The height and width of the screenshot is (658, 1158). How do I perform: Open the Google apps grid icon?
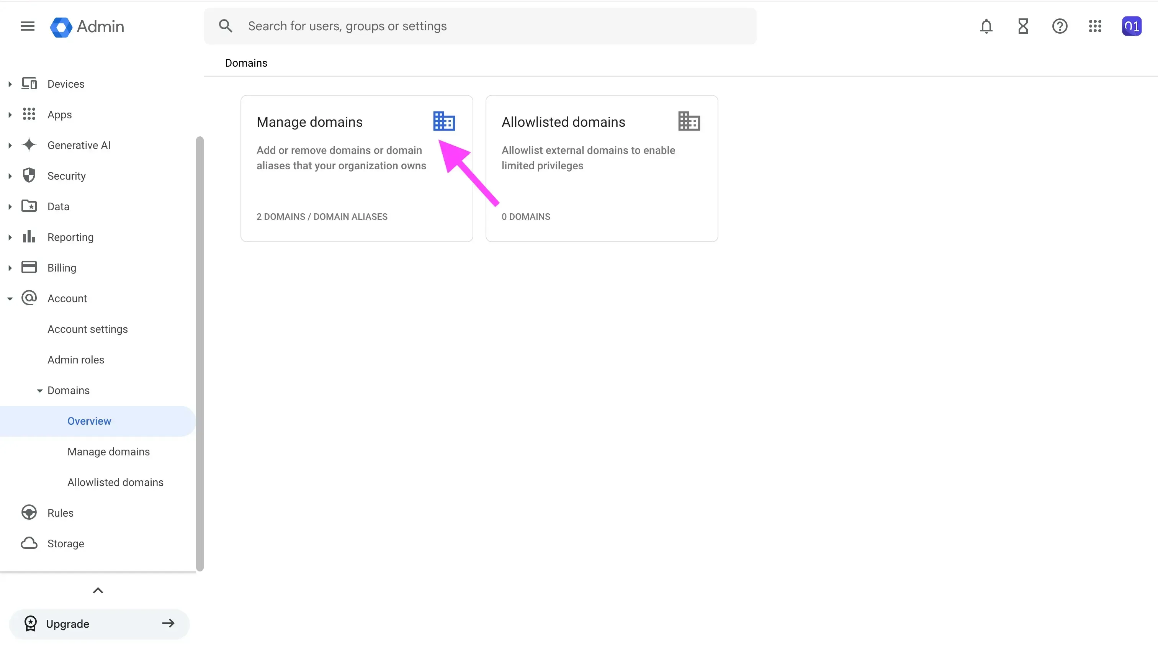[x=1095, y=26]
